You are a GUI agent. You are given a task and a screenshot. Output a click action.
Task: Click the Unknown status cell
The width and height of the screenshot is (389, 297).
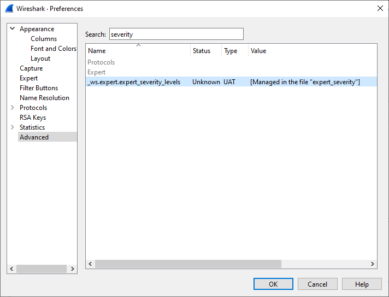click(x=206, y=82)
